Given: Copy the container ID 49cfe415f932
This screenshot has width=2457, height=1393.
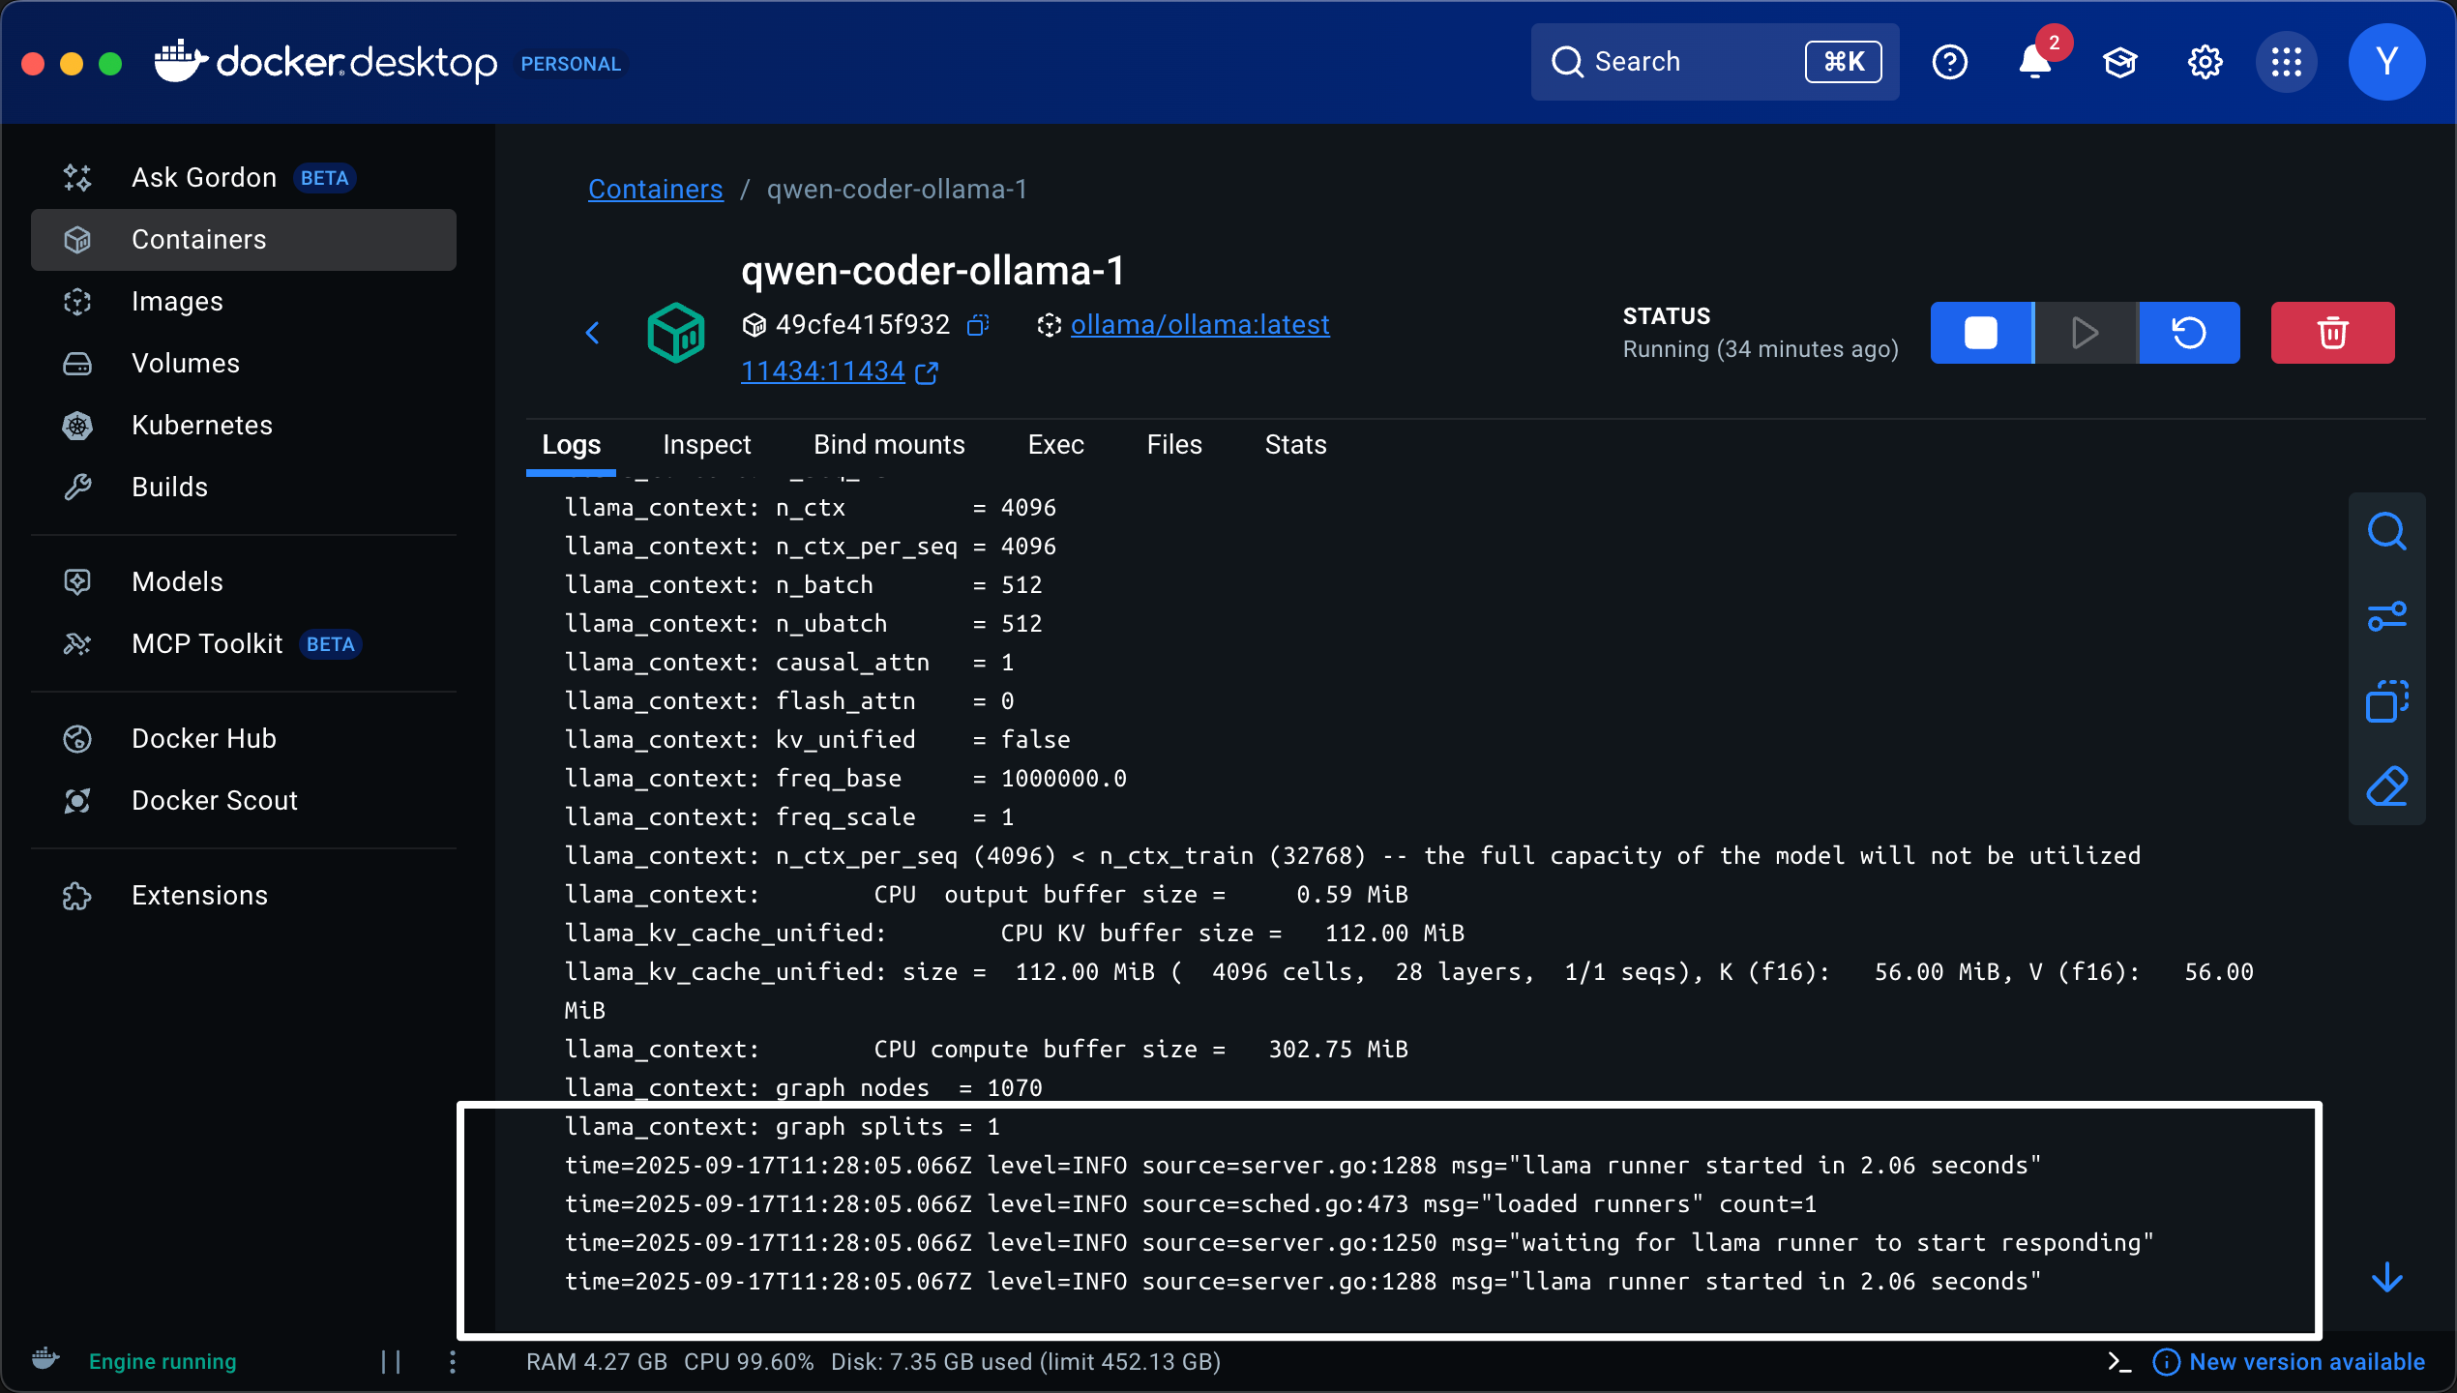Looking at the screenshot, I should (978, 325).
